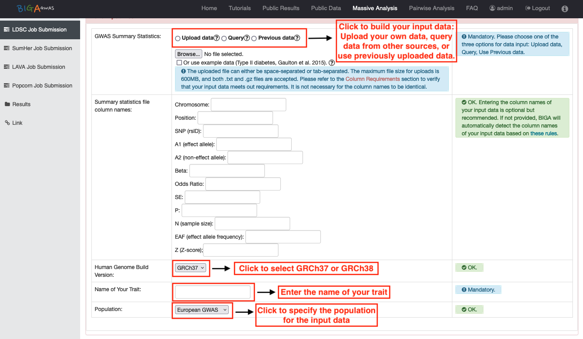Go to Pairwise Analysis in navbar
583x339 pixels.
tap(431, 8)
